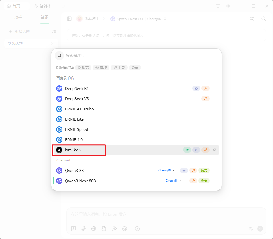Pin the kimi-k2.5 model
The image size is (273, 239).
pyautogui.click(x=214, y=150)
